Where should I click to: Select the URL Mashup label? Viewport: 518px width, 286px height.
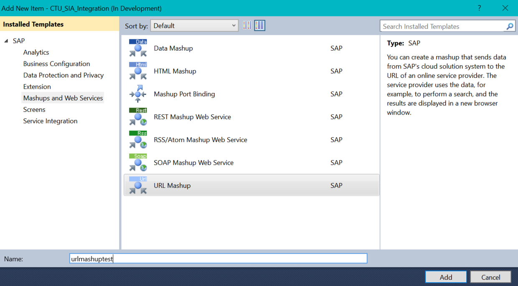click(x=172, y=185)
